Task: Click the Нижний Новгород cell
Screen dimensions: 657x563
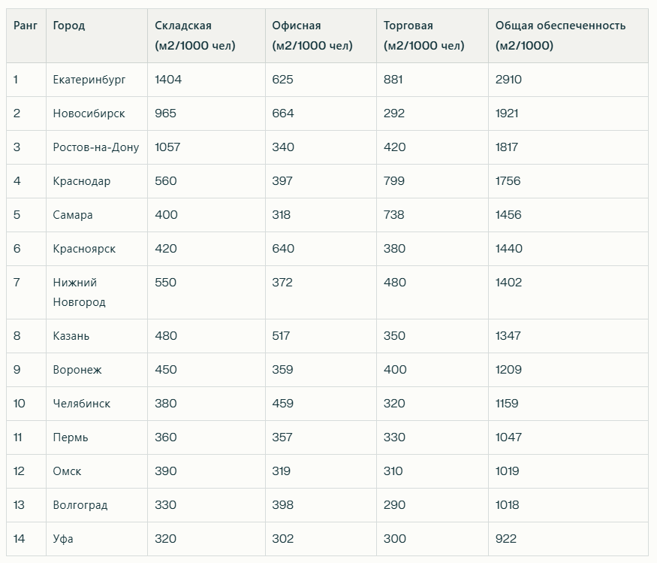Action: click(x=79, y=292)
